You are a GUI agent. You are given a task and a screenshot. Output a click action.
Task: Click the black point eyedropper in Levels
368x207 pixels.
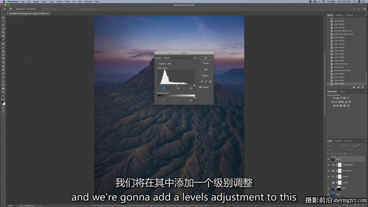click(x=202, y=82)
